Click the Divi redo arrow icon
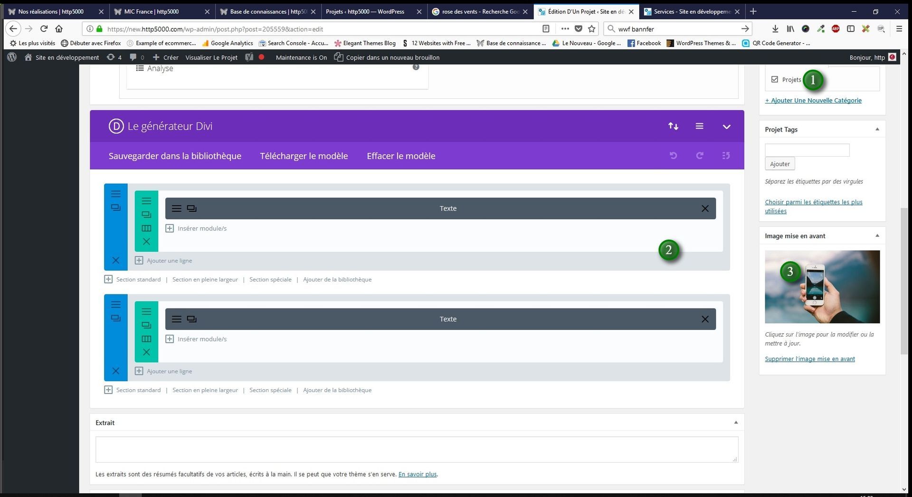 click(x=699, y=156)
